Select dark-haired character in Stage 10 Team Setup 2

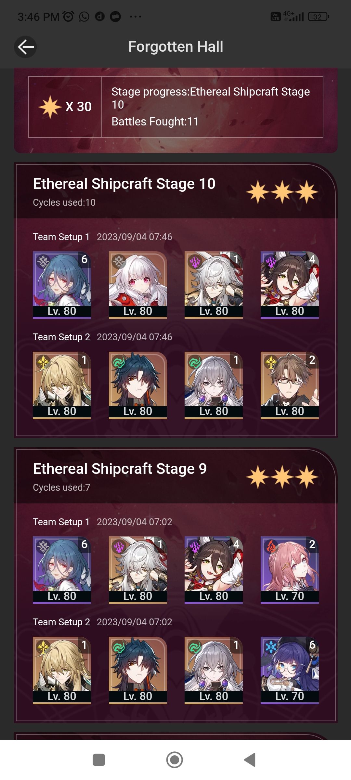click(138, 385)
